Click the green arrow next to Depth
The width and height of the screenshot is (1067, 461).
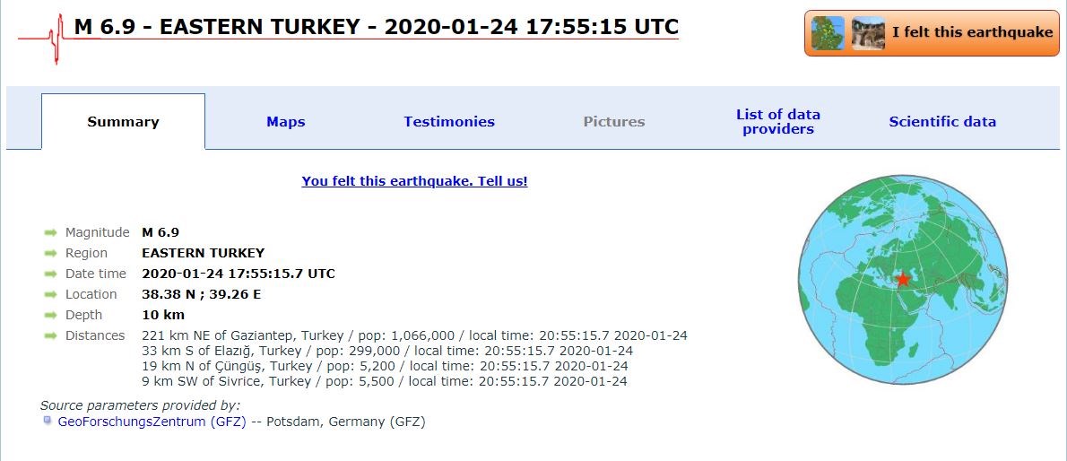click(51, 316)
